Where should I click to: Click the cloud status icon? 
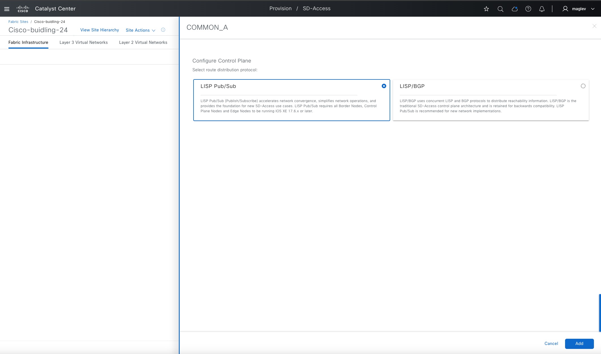(514, 9)
